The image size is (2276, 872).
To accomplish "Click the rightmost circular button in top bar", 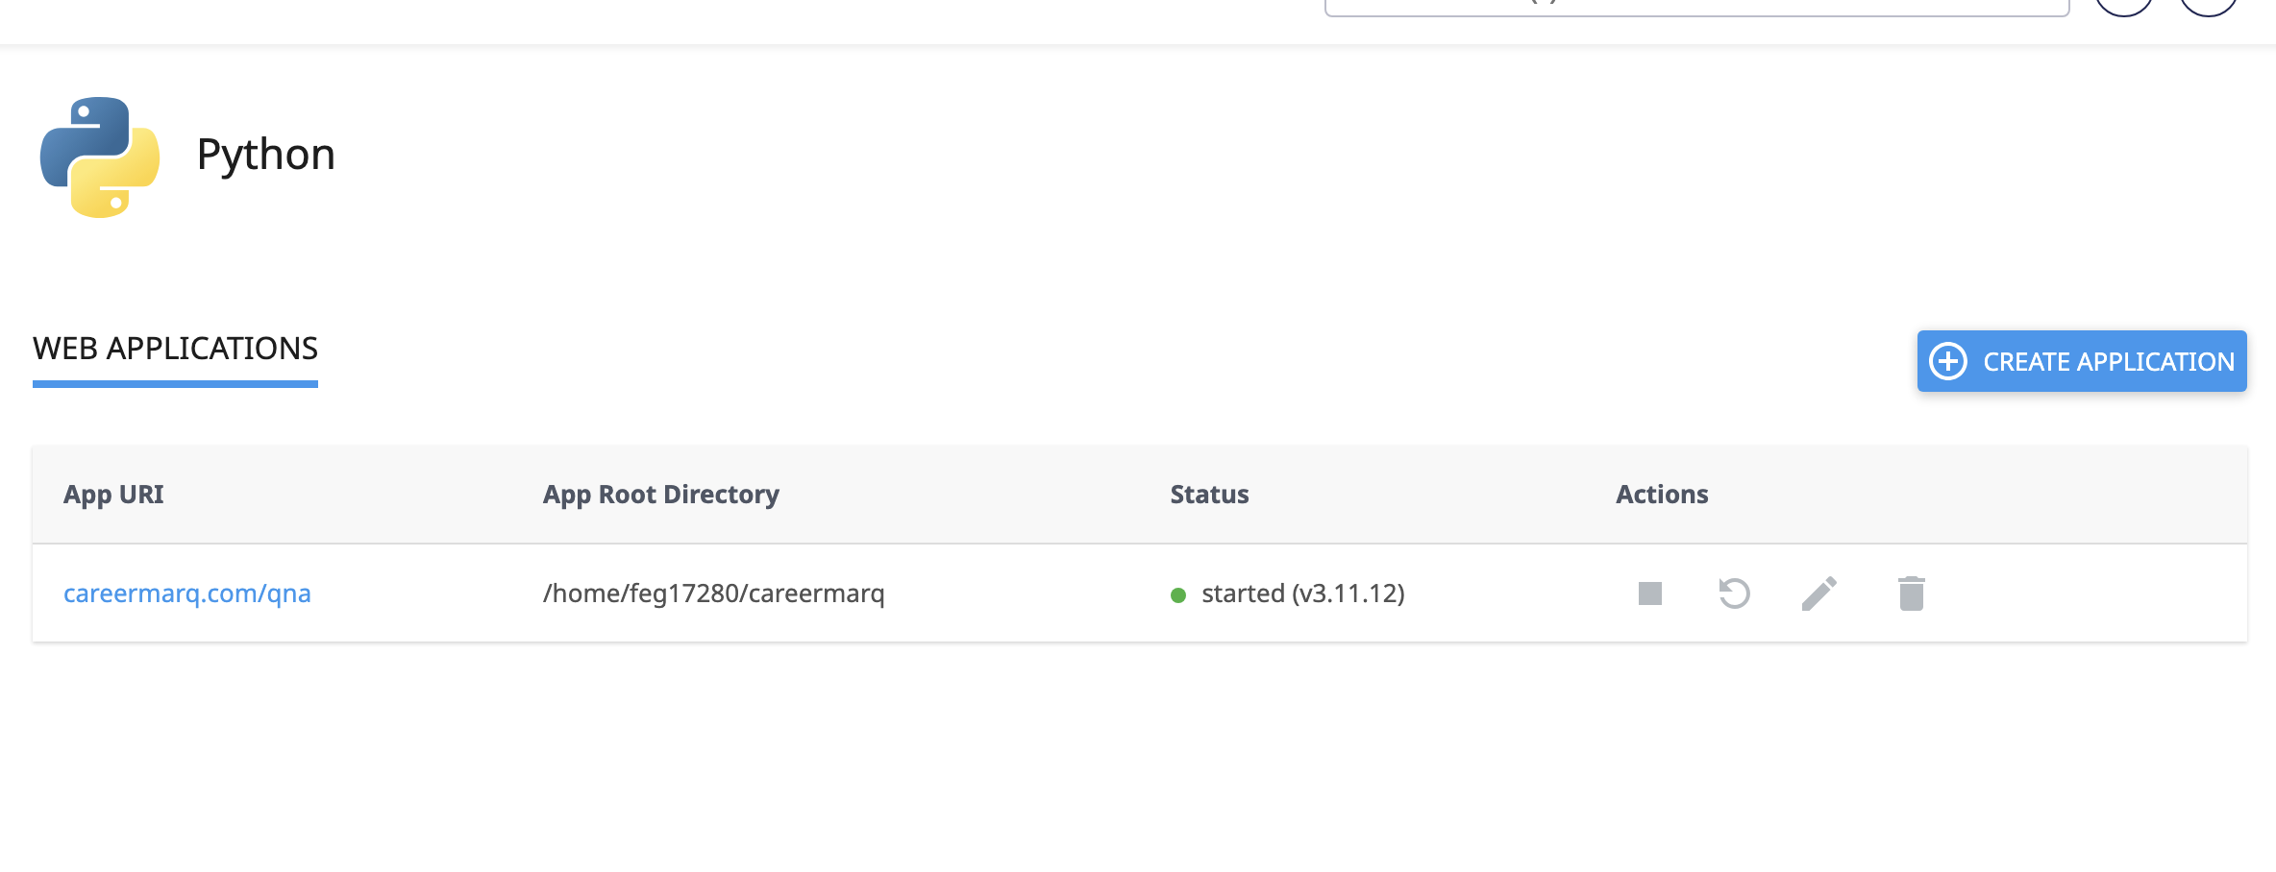I will tap(2208, 6).
